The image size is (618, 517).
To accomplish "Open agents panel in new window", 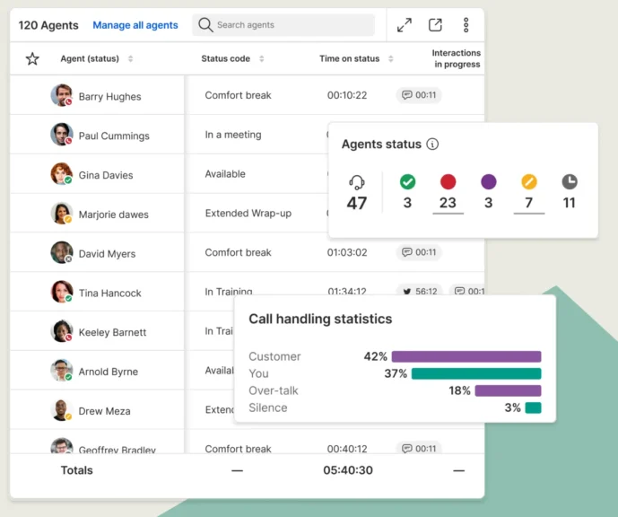I will 435,25.
